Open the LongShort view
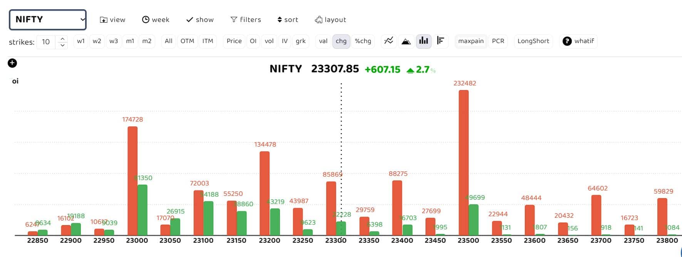Viewport: 682px width, 257px height. pos(533,41)
